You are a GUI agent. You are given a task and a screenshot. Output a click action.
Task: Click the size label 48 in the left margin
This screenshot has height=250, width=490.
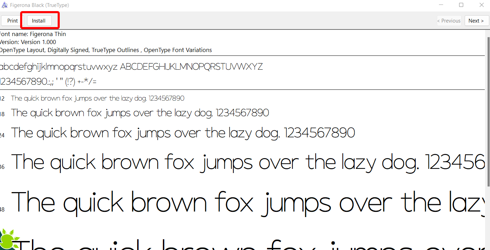[x=2, y=209]
